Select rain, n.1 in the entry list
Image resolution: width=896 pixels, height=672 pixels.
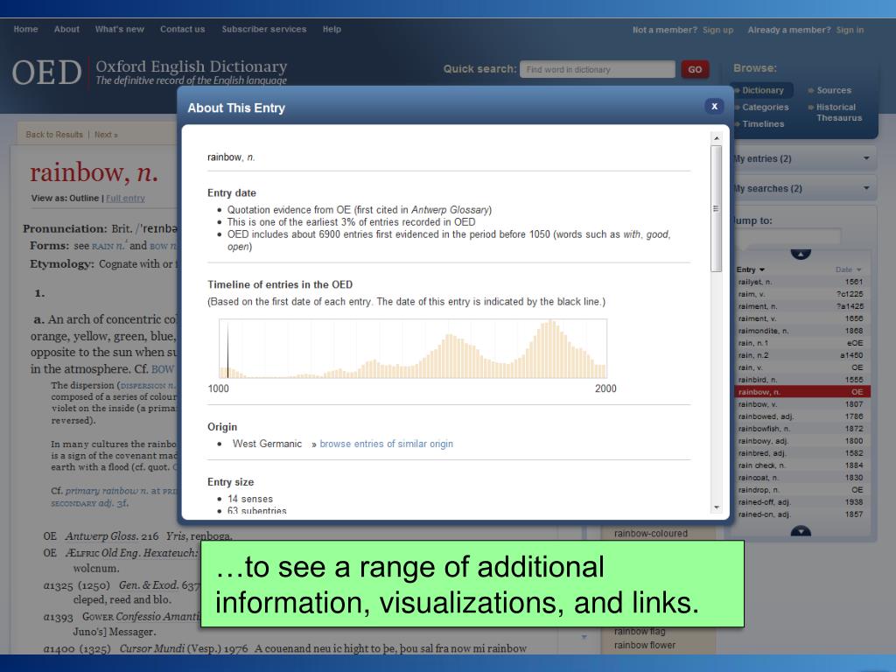[x=802, y=343]
